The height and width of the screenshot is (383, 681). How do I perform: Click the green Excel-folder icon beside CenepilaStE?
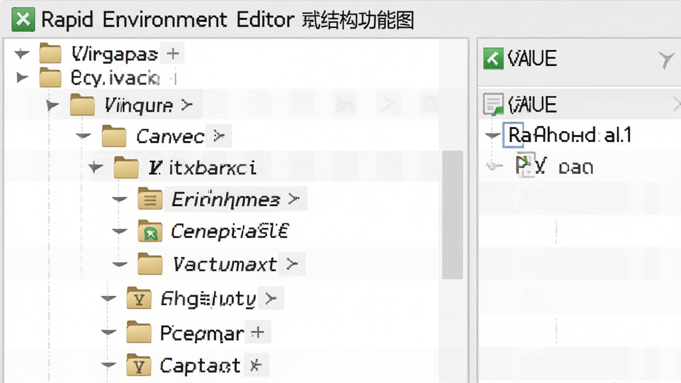[150, 231]
